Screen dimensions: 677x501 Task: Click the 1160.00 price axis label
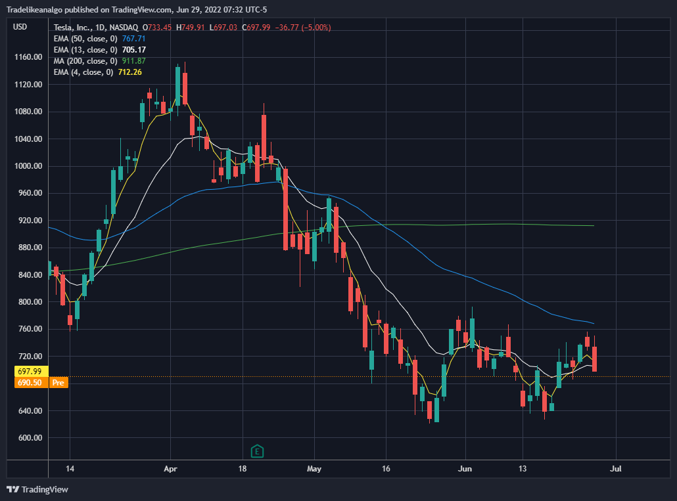click(x=28, y=57)
